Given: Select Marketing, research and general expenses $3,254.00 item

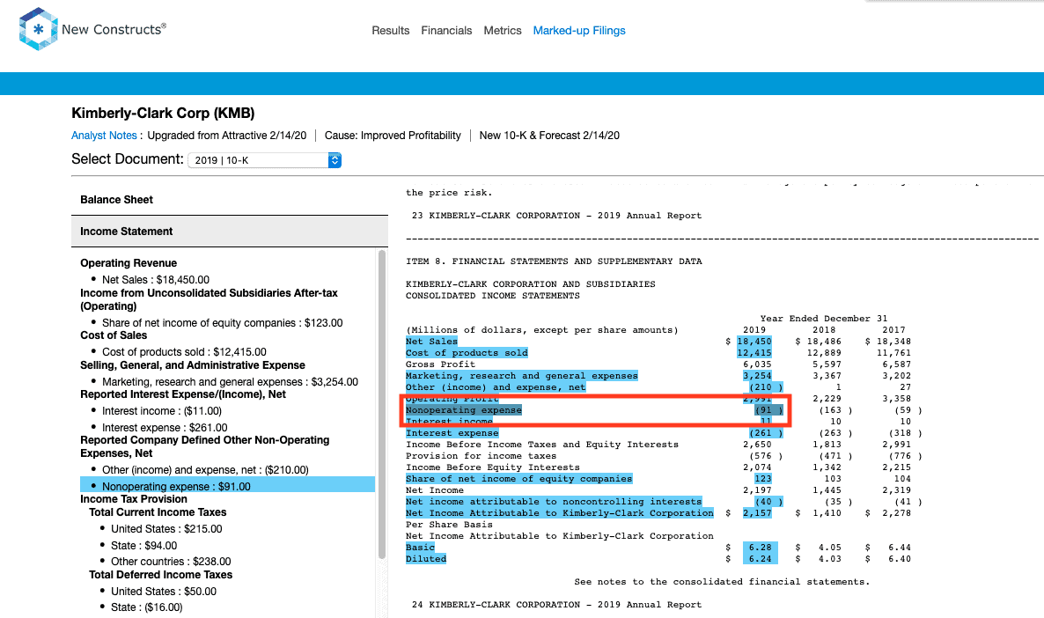Looking at the screenshot, I should click(x=230, y=381).
